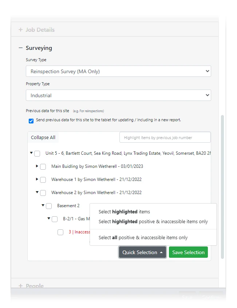The image size is (237, 308).
Task: Click the Save Selection button
Action: pos(188,252)
